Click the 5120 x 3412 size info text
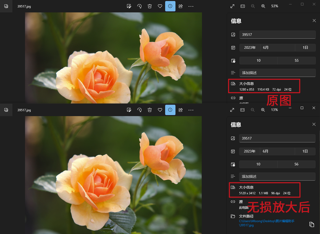 [x=247, y=193]
